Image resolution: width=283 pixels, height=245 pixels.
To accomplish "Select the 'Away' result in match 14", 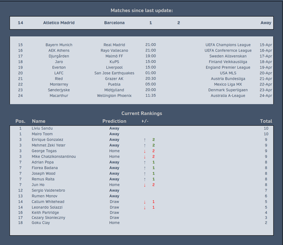I will click(266, 23).
